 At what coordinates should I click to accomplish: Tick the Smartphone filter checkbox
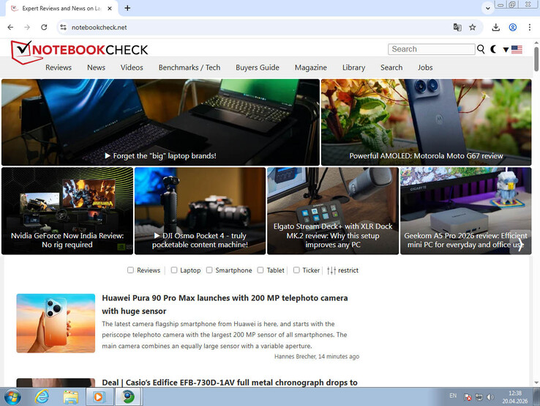click(x=209, y=270)
